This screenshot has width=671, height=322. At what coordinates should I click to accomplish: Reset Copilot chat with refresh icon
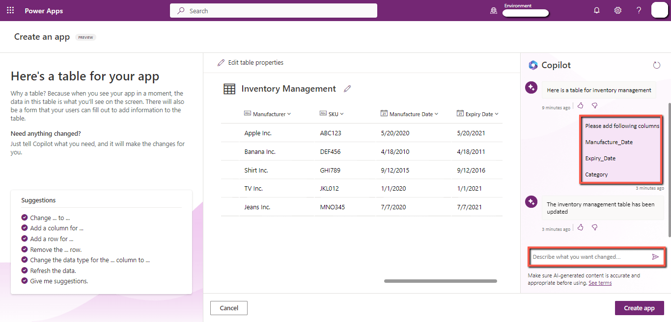coord(657,65)
